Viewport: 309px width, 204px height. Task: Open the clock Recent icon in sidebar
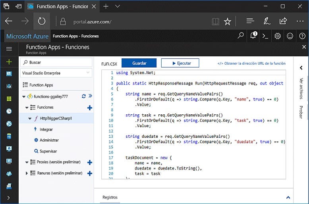(9, 111)
